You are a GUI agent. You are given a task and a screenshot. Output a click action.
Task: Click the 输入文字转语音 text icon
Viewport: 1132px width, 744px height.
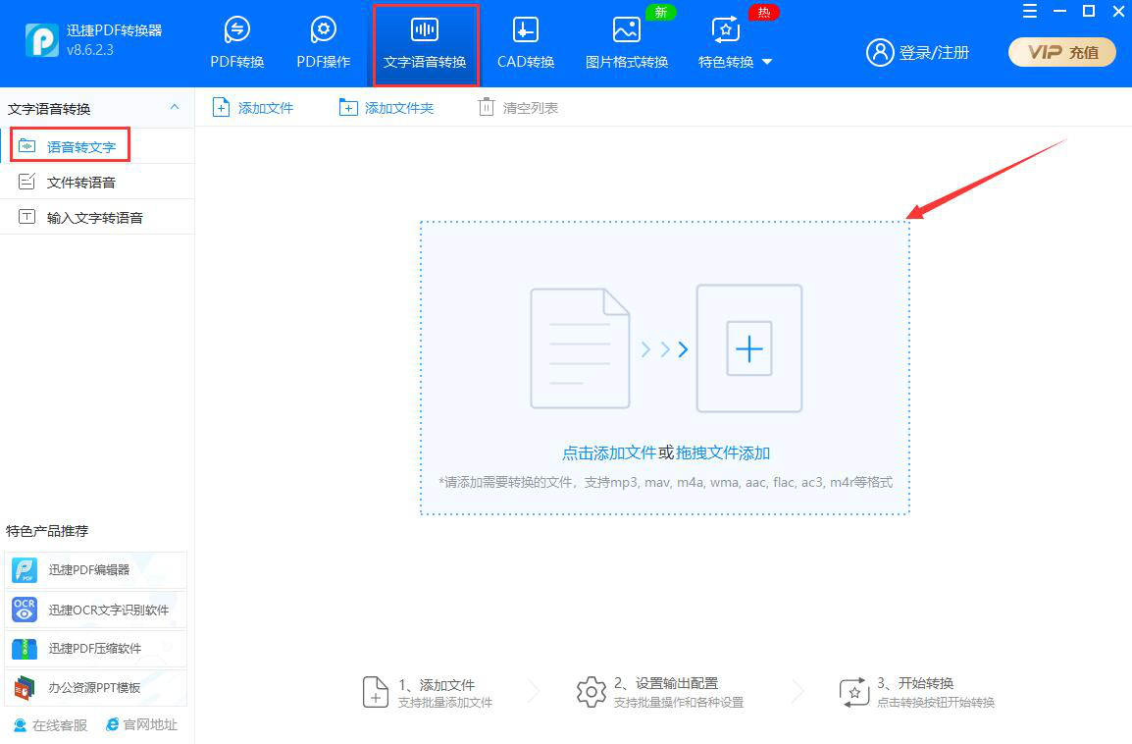(26, 217)
